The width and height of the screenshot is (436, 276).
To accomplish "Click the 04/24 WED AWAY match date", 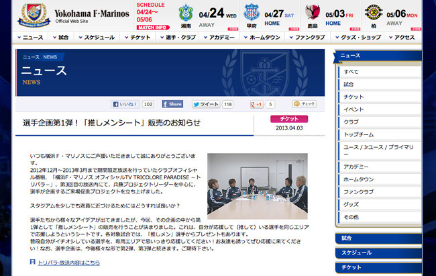I will 217,17.
